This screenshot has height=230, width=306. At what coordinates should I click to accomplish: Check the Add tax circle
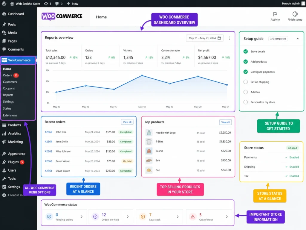point(246,92)
